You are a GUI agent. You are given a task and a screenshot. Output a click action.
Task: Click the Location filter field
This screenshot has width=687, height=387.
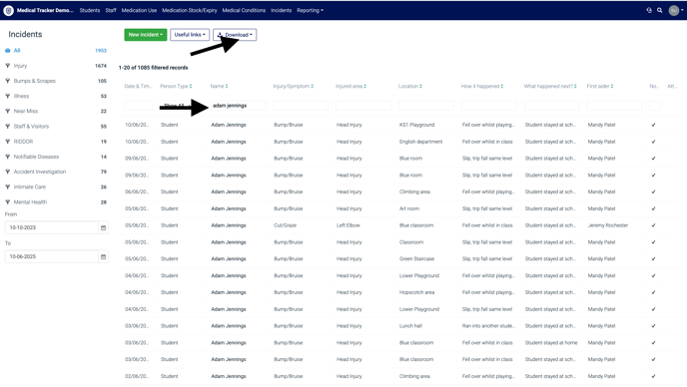[426, 106]
